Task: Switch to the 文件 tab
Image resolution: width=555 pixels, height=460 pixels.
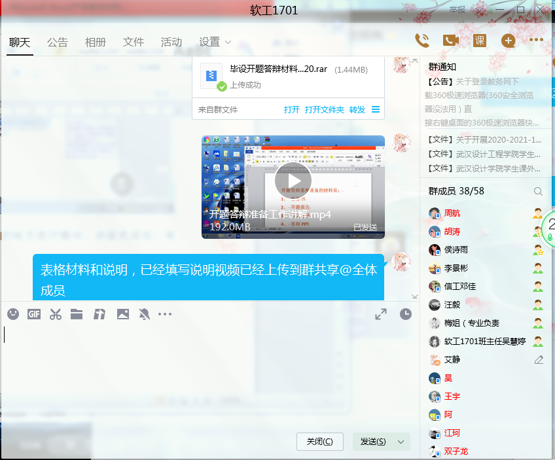Action: tap(134, 42)
